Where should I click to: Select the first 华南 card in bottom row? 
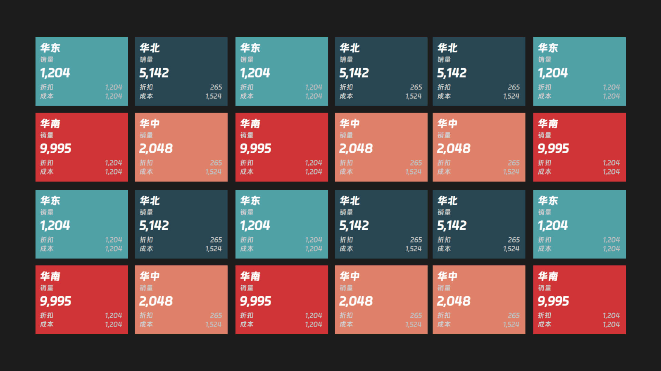(x=82, y=300)
